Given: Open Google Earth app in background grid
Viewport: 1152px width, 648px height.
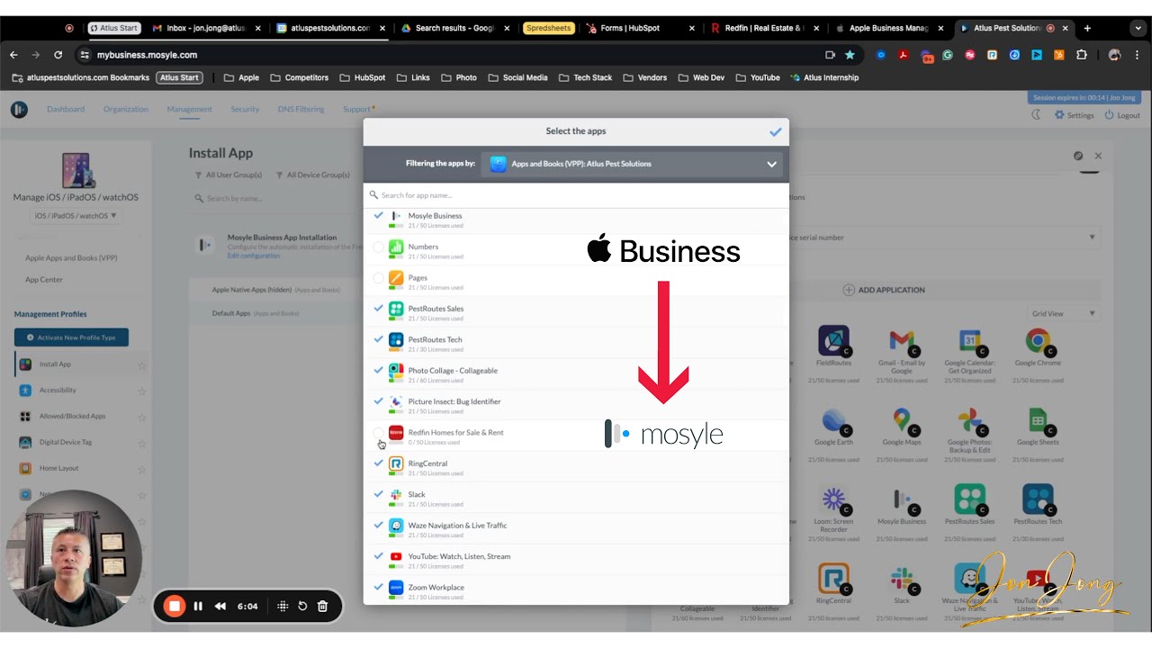Looking at the screenshot, I should point(833,420).
